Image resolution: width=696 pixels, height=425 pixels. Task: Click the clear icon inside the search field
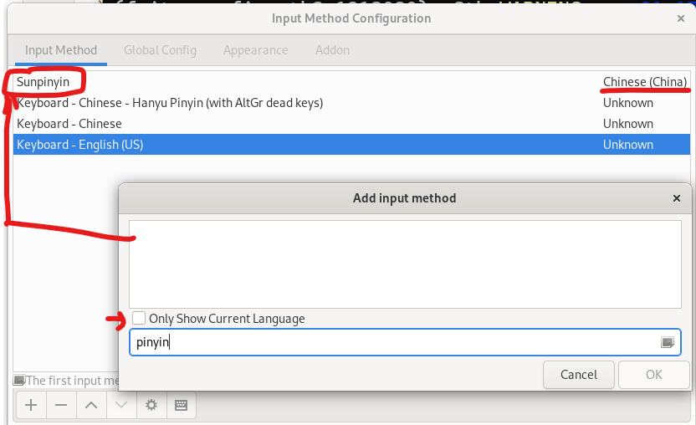pos(668,342)
